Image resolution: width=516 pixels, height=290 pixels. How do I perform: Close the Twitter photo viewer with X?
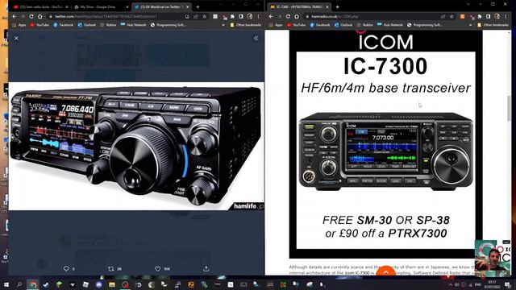pos(16,38)
